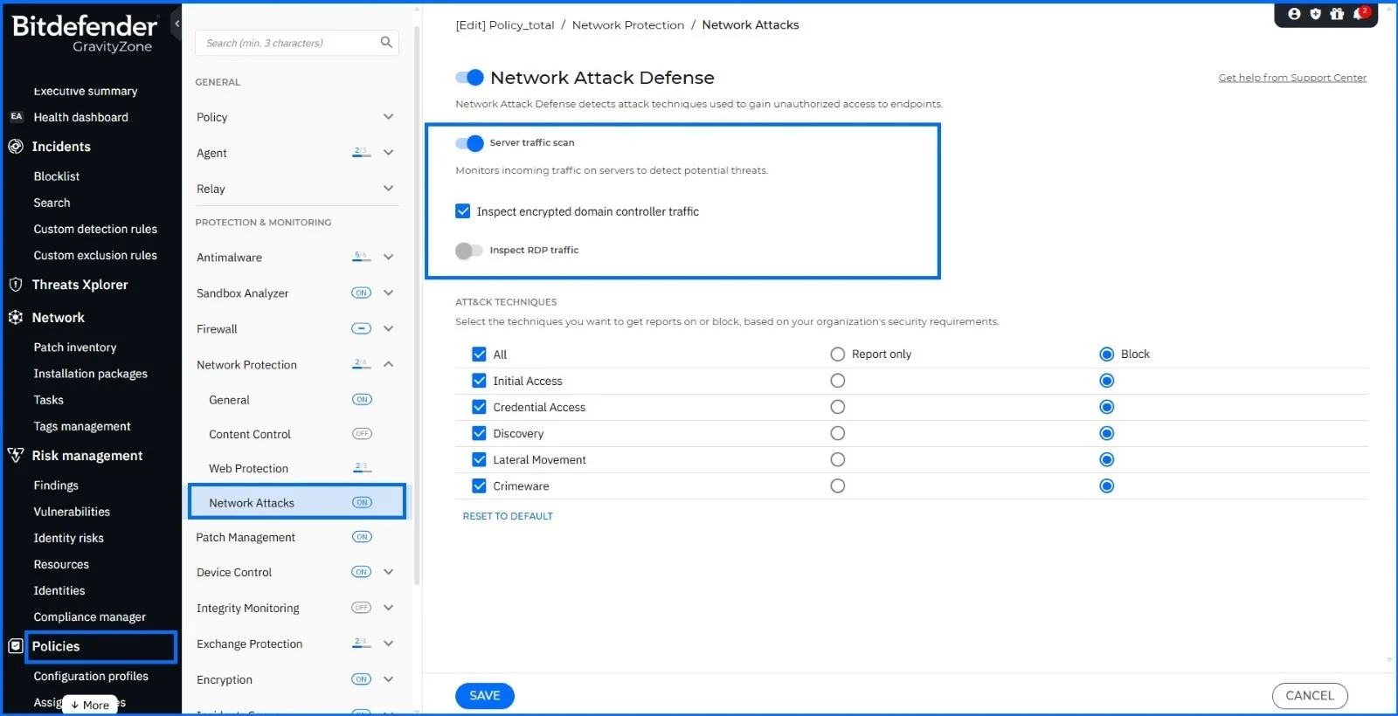The width and height of the screenshot is (1398, 716).
Task: Go to Health dashboard in sidebar
Action: [x=80, y=117]
